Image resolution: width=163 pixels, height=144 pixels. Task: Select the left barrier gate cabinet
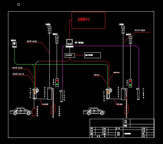[x=50, y=94]
